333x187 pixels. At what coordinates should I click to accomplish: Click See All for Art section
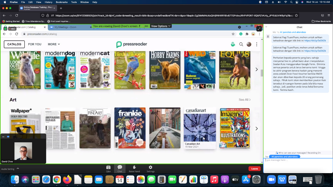(245, 100)
